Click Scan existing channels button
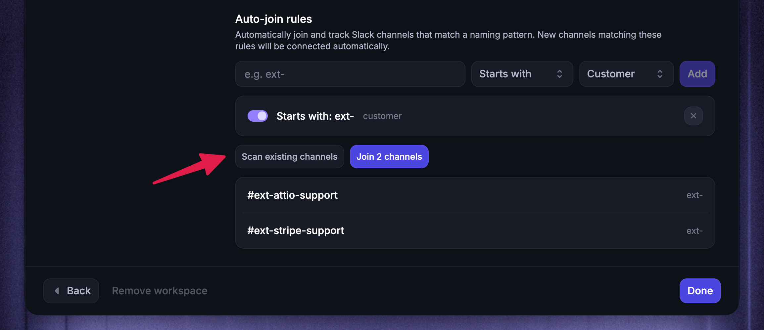 pos(290,157)
